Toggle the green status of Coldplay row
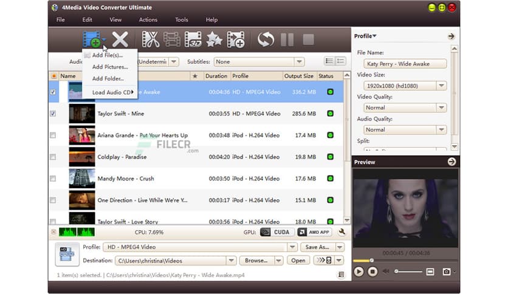The width and height of the screenshot is (508, 294). pos(330,157)
